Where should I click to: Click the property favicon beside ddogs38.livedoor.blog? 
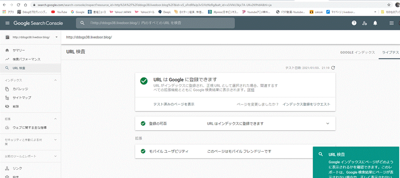click(7, 37)
